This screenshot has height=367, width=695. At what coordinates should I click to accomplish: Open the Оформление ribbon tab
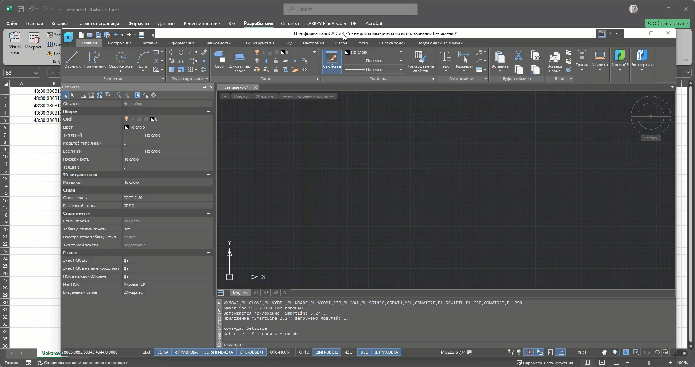(182, 43)
